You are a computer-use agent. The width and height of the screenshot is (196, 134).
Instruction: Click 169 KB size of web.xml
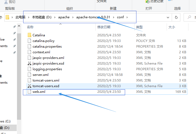click(181, 92)
